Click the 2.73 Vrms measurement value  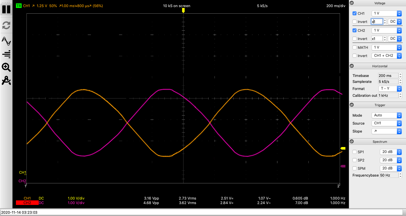pos(187,198)
